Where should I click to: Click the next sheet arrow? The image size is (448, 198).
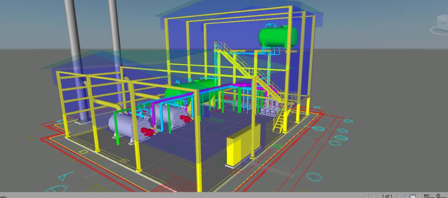click(x=399, y=196)
